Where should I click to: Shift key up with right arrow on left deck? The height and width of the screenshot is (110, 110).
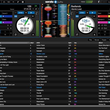pos(38,9)
